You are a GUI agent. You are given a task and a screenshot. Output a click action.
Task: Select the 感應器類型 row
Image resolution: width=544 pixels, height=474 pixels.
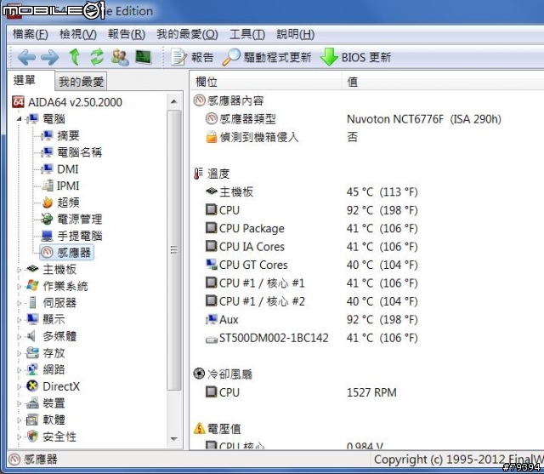354,119
